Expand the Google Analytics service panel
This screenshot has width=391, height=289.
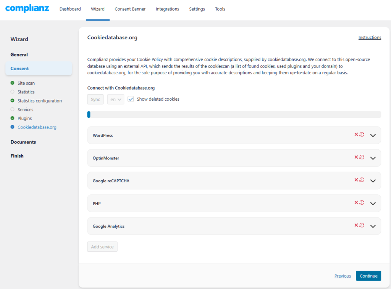pos(373,226)
